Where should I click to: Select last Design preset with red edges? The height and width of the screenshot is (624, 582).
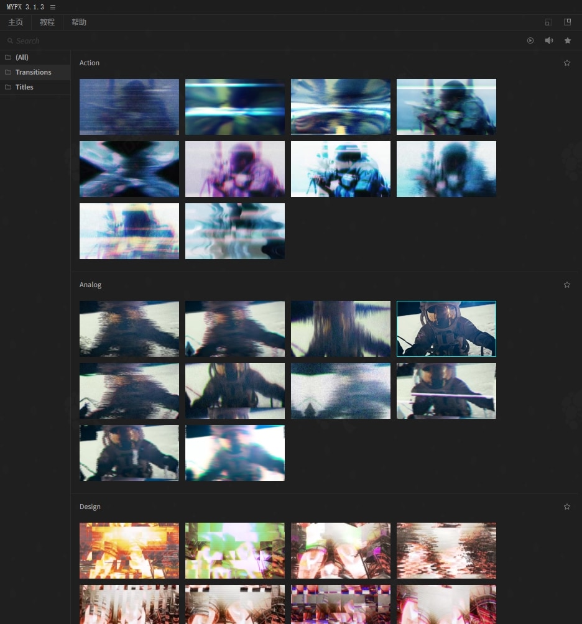click(446, 605)
